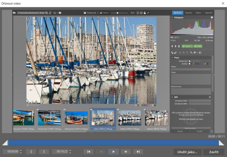Step forward with the fast-forward button
This screenshot has height=157, width=227.
click(x=126, y=152)
